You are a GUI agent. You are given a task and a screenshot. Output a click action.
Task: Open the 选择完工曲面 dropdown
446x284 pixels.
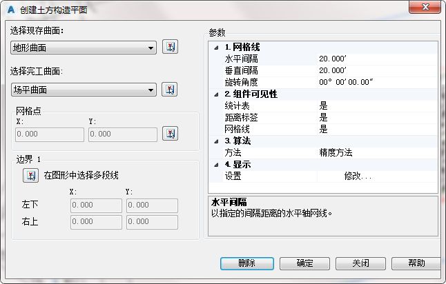[x=84, y=90]
